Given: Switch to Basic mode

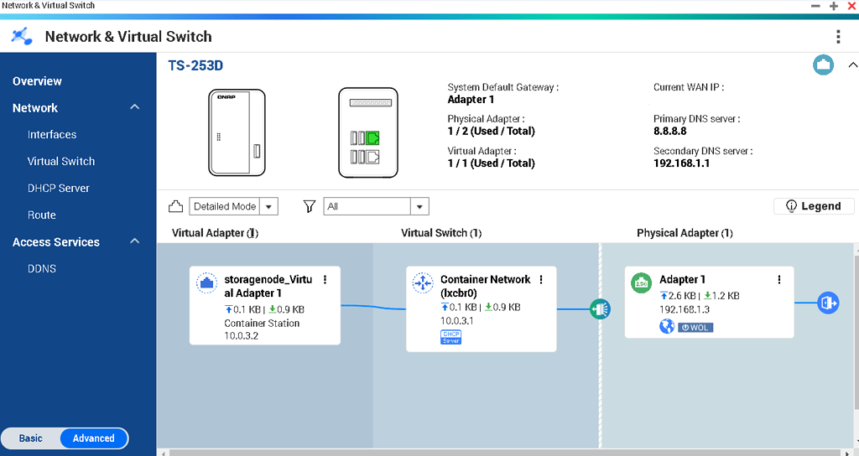Looking at the screenshot, I should pos(31,438).
